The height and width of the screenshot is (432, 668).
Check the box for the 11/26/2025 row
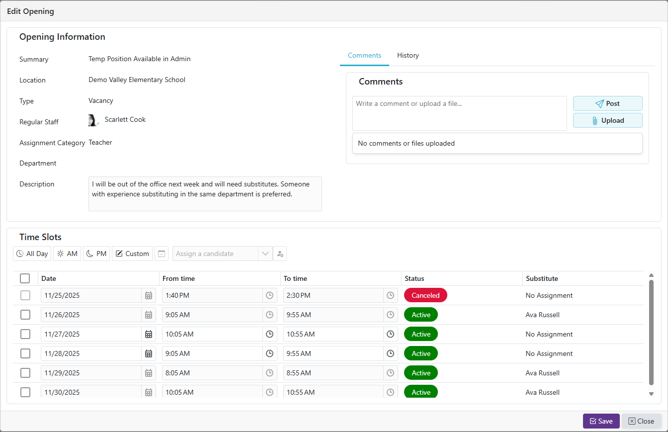25,315
